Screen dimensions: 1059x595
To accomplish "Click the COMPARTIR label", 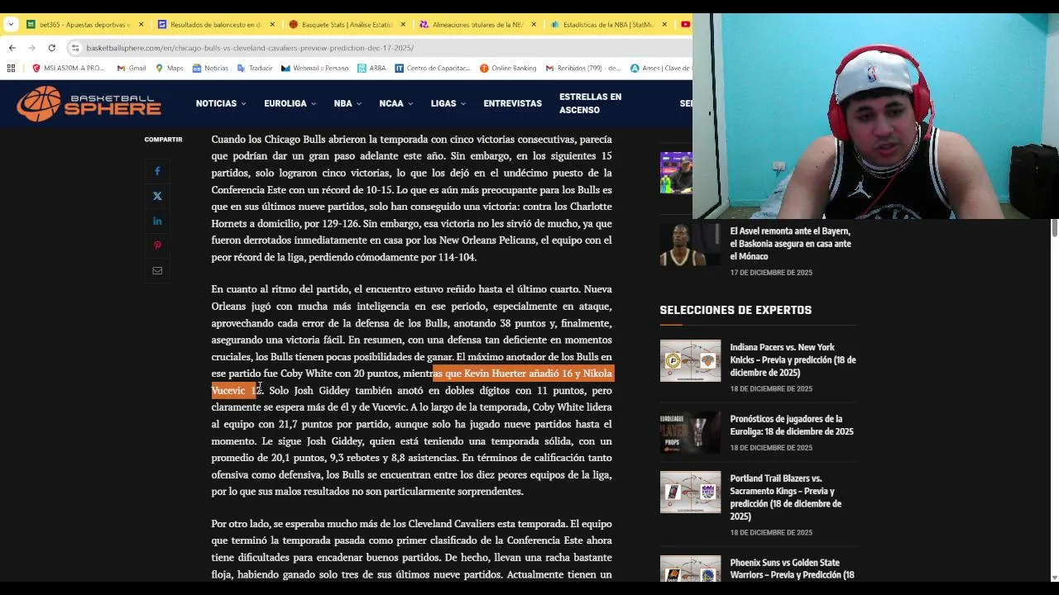I will (163, 140).
